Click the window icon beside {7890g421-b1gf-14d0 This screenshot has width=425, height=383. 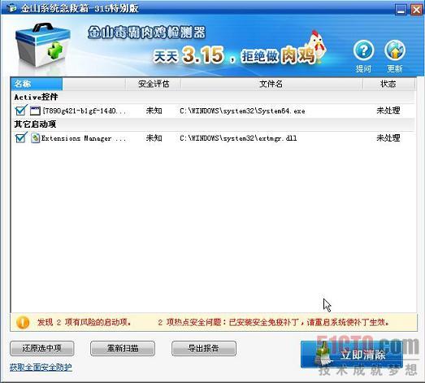[35, 111]
